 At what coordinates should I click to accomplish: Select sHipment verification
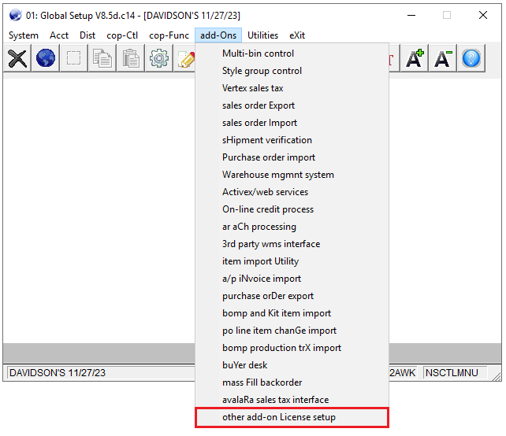pos(292,140)
